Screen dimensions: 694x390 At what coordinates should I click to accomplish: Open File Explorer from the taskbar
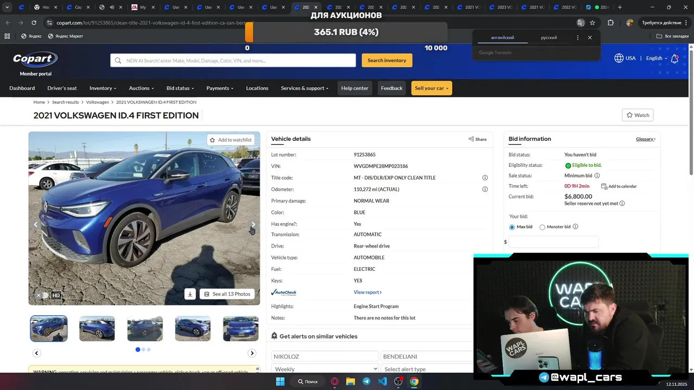350,381
